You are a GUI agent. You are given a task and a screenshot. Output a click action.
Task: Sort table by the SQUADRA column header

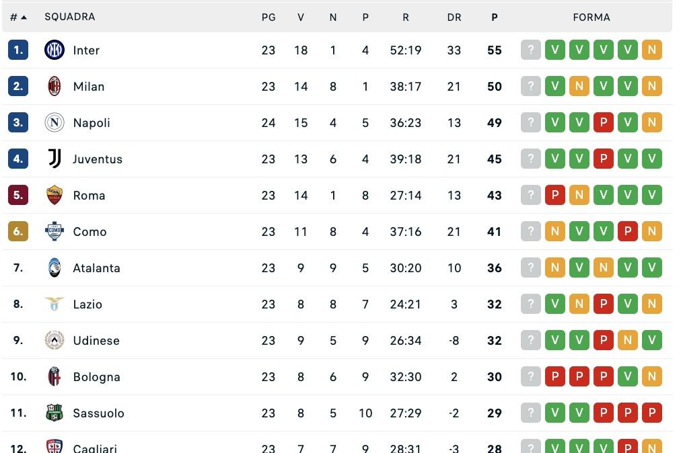tap(70, 17)
